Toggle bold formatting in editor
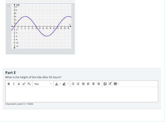This screenshot has height=122, width=165. pyautogui.click(x=9, y=84)
